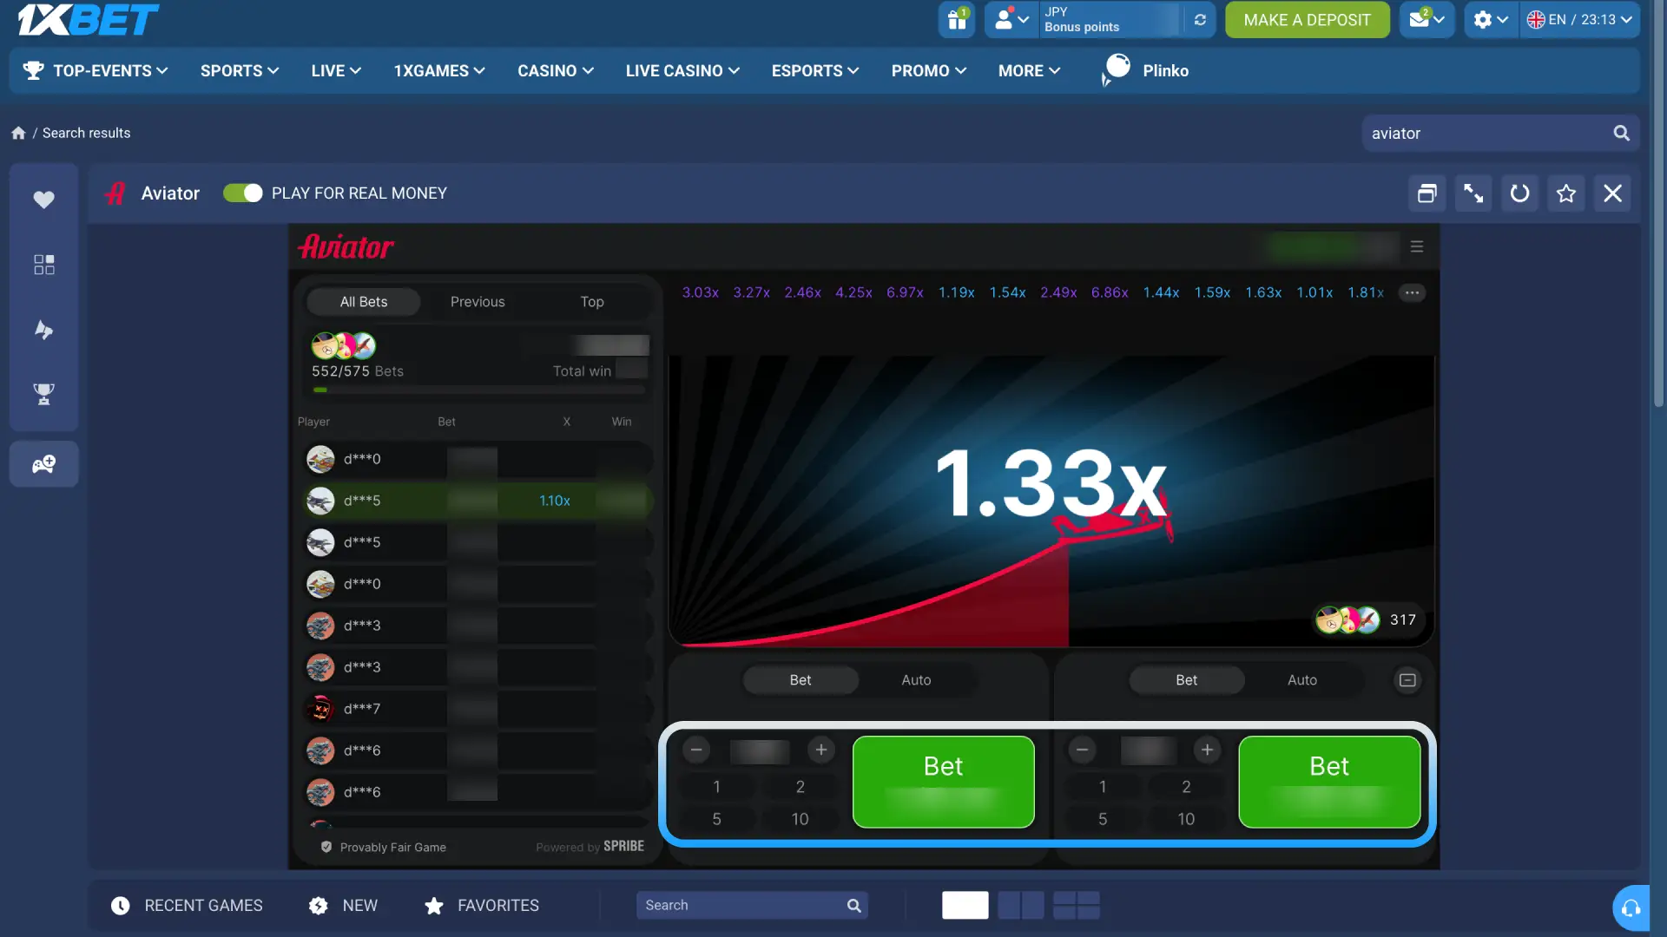Select Bet mode in first bet panel
The height and width of the screenshot is (937, 1667).
click(x=801, y=680)
